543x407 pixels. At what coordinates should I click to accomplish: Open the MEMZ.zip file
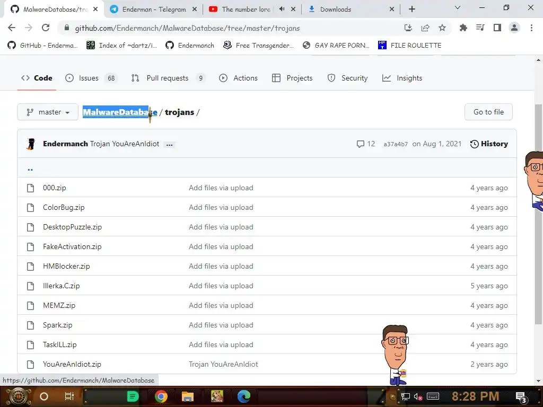point(59,305)
